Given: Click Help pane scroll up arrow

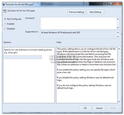Looking at the screenshot, I should click(x=119, y=49).
